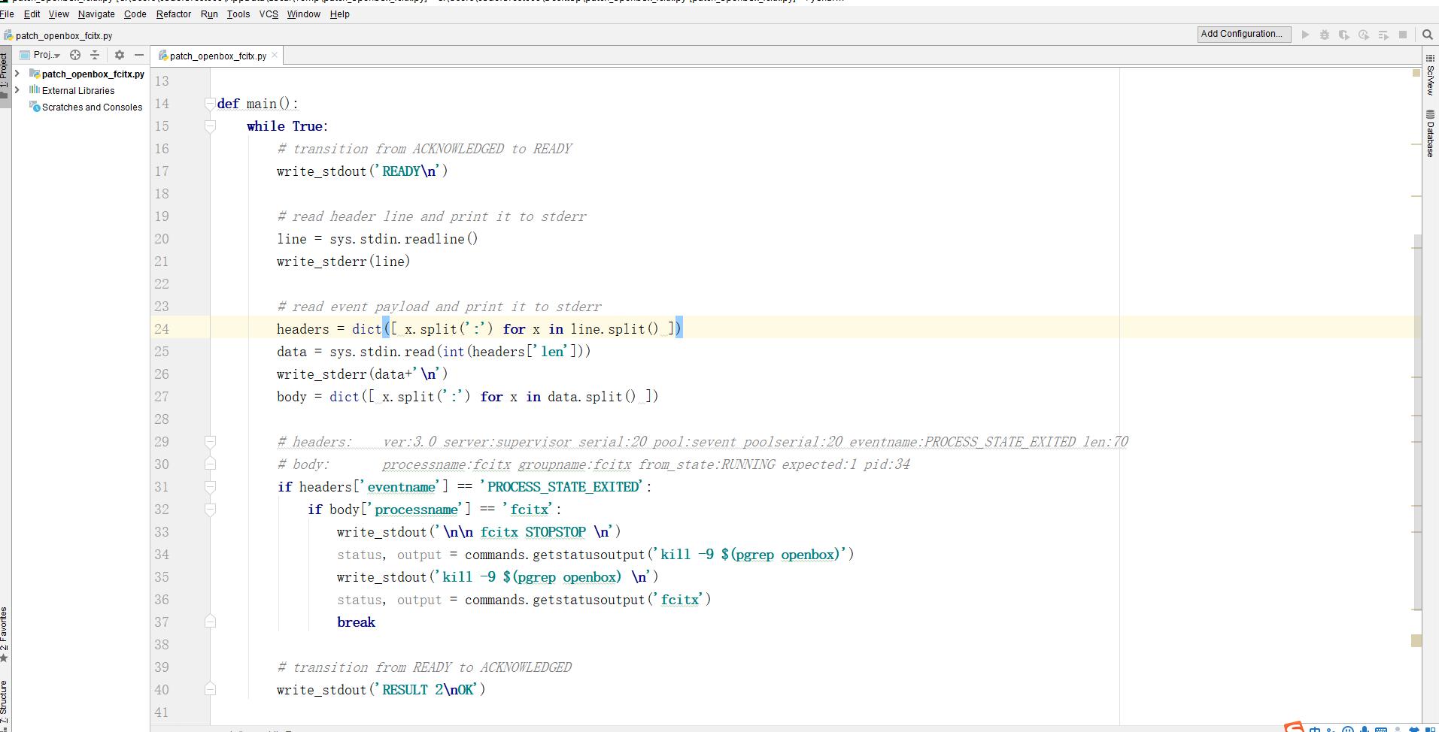1439x732 pixels.
Task: Click the Run arrow icon in toolbar
Action: (x=1305, y=35)
